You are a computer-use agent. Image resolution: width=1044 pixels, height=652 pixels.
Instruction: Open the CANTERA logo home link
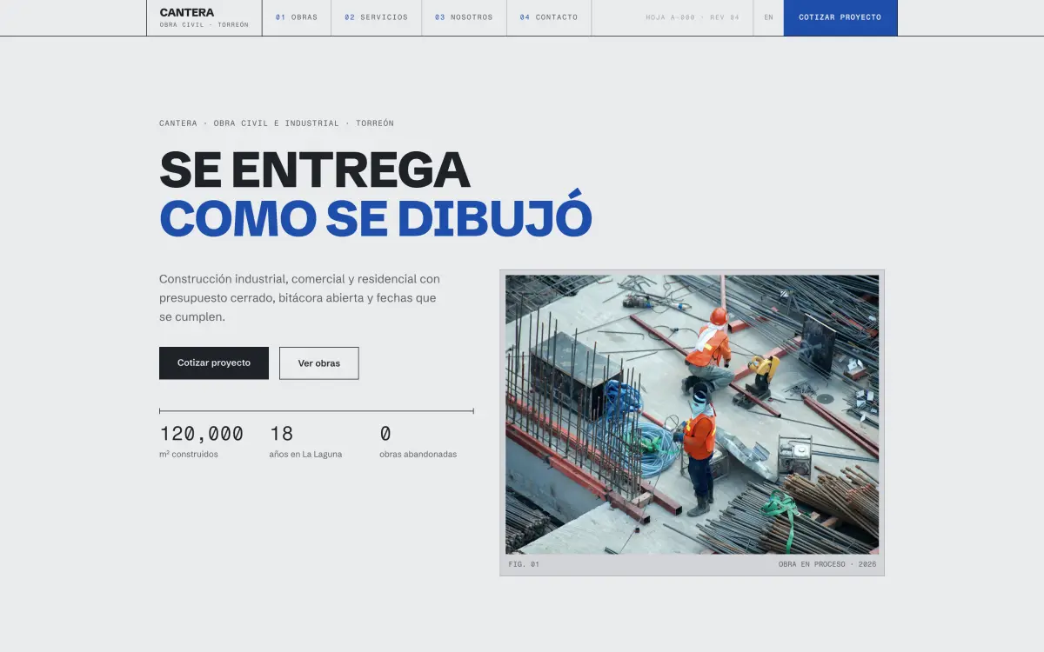tap(204, 17)
